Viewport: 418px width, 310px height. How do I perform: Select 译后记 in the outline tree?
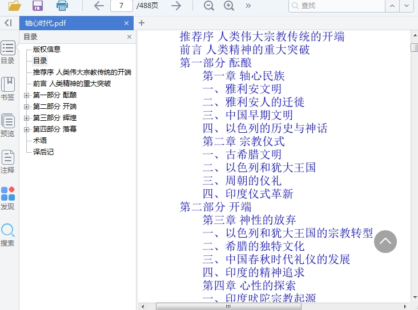43,152
